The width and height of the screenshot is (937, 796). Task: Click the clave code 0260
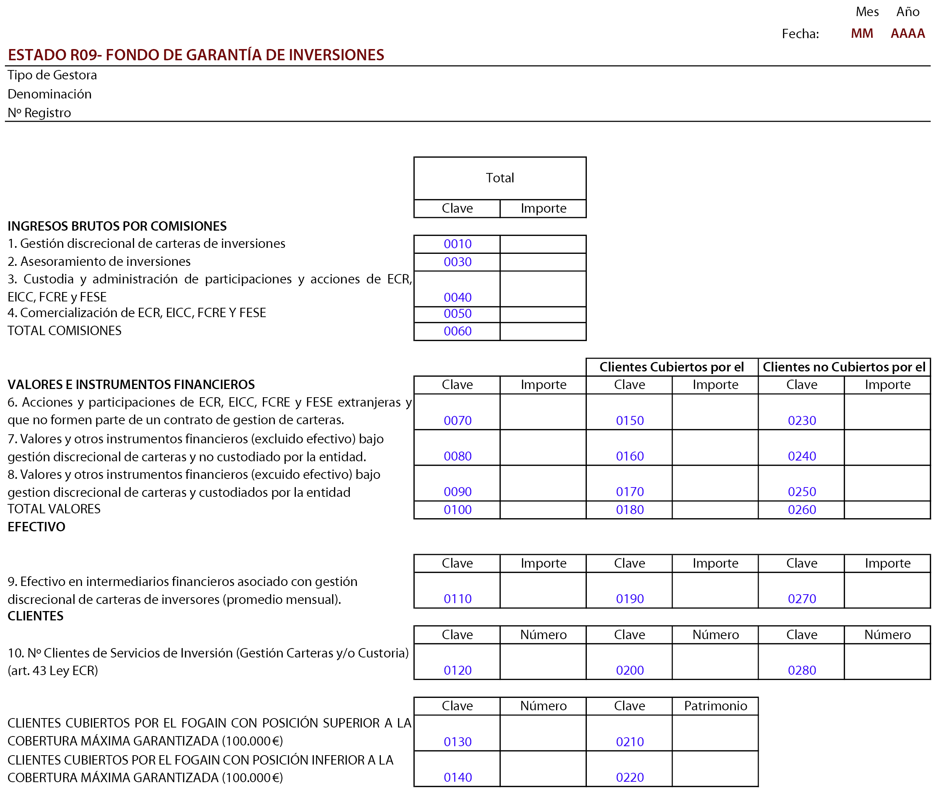(x=802, y=510)
